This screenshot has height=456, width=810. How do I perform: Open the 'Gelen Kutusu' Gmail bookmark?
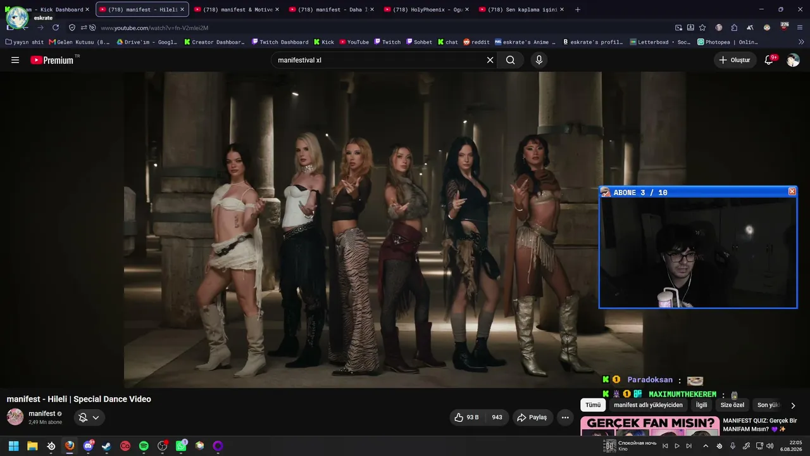tap(79, 42)
